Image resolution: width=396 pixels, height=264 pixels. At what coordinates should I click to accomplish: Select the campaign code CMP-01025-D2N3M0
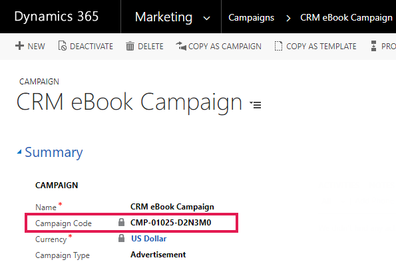pos(171,223)
